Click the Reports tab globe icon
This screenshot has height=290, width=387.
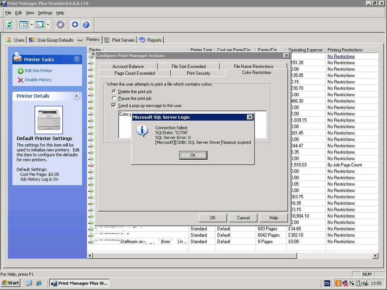[142, 40]
